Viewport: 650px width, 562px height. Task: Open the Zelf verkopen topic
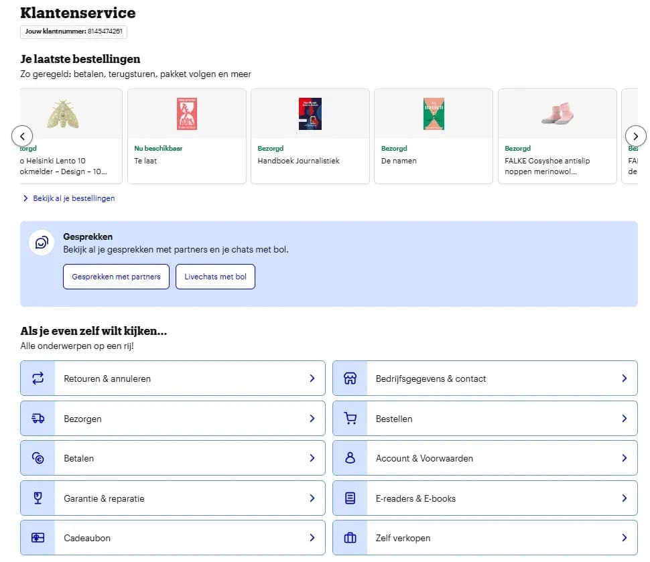tap(485, 537)
